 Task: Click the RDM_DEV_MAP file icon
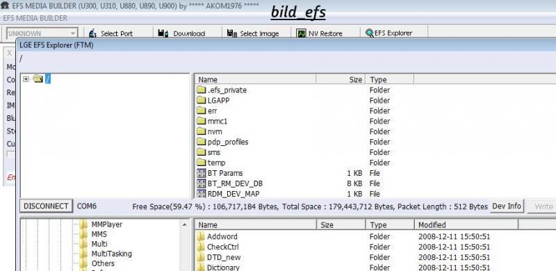(202, 194)
